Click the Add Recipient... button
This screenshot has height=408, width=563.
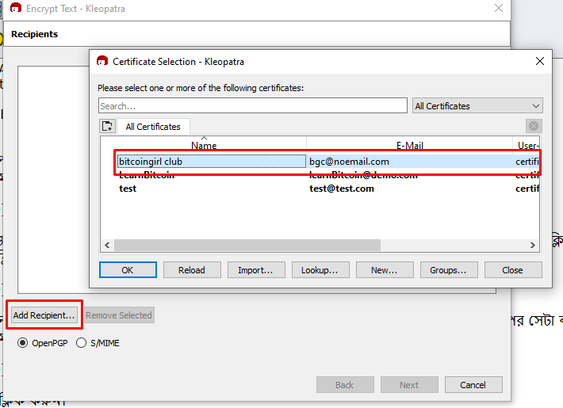tap(44, 315)
